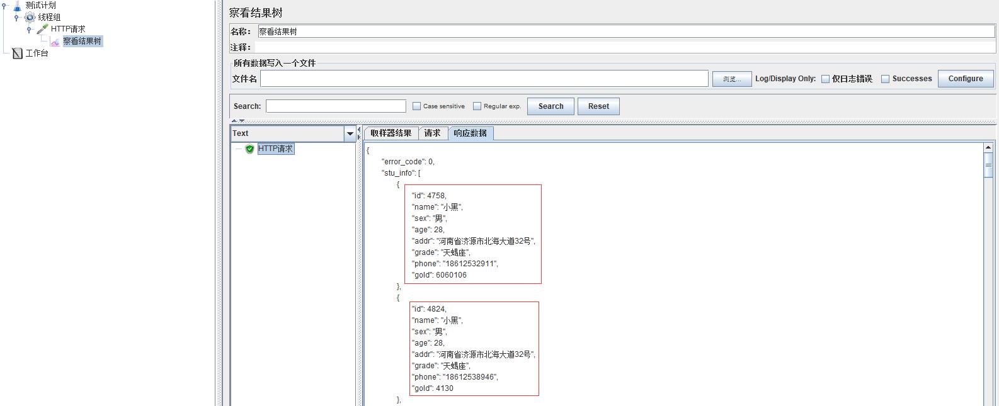Click the green success shield icon

pos(249,149)
